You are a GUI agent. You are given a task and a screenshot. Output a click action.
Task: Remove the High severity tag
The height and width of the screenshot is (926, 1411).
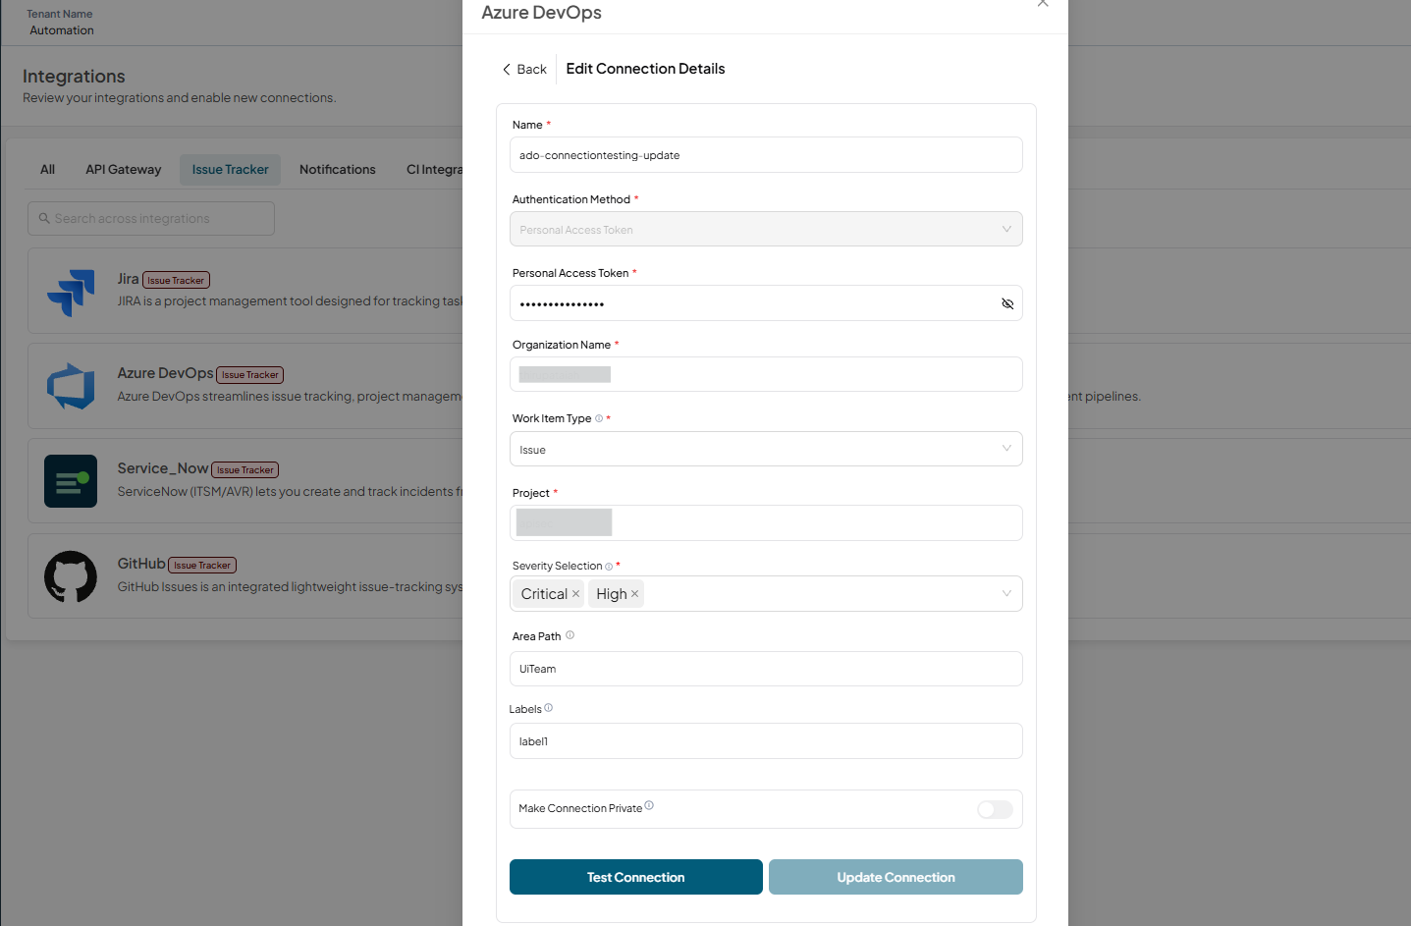pos(634,594)
